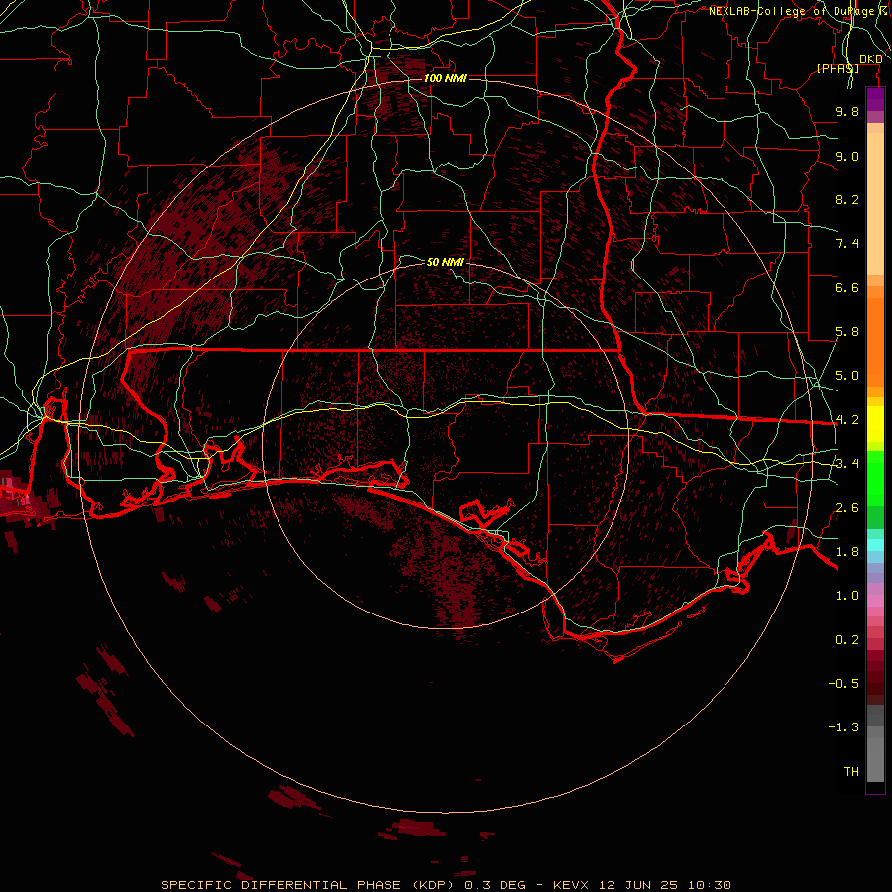Click the 50 NMI range ring label
This screenshot has height=892, width=892.
[445, 262]
